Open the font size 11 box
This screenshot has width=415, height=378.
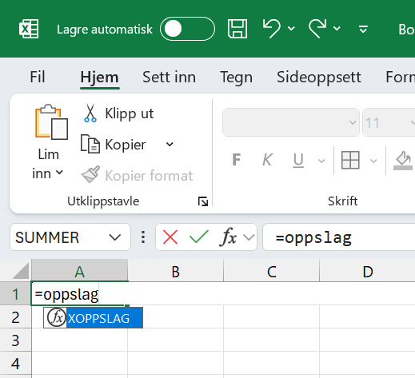tap(389, 122)
